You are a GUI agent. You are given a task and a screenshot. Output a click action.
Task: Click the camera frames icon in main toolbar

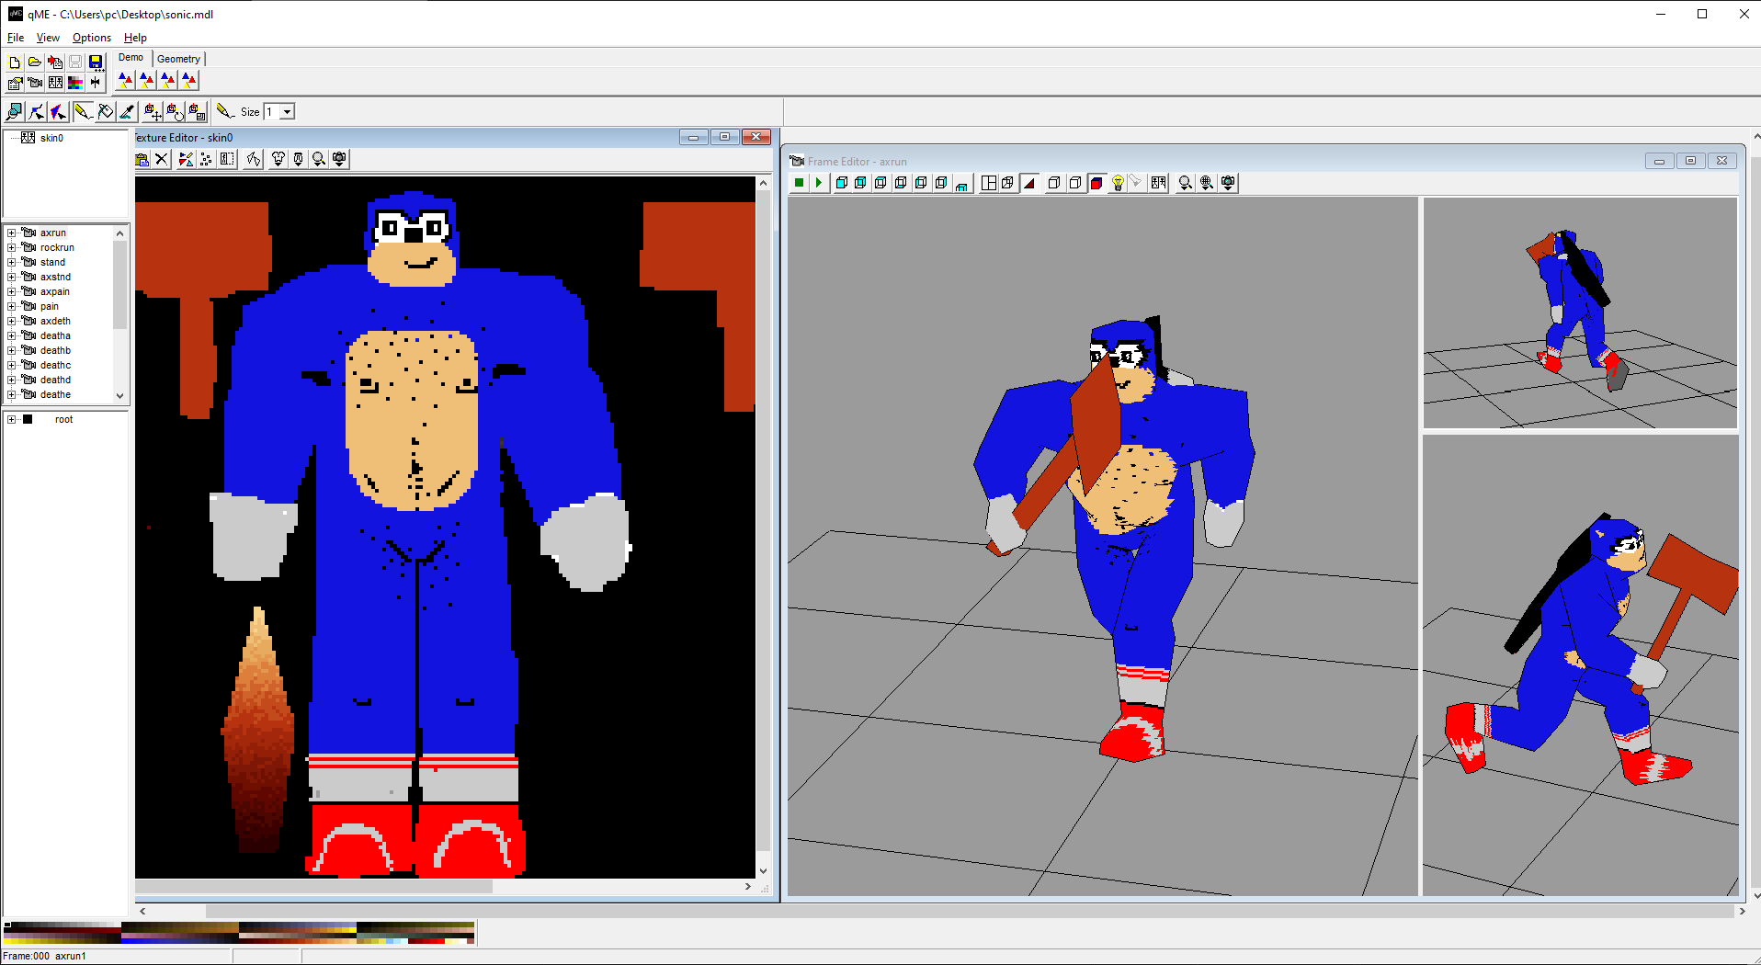click(35, 83)
